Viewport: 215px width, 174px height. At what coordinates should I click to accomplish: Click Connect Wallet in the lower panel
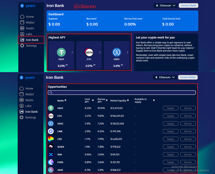coord(188,77)
